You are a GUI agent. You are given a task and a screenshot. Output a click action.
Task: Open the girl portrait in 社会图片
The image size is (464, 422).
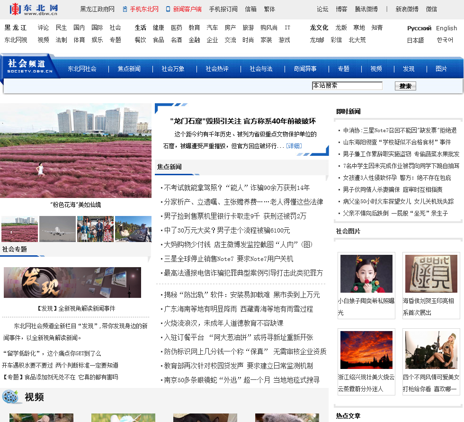point(366,274)
